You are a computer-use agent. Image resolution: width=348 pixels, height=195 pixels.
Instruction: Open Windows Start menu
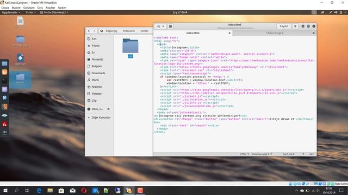point(5,190)
